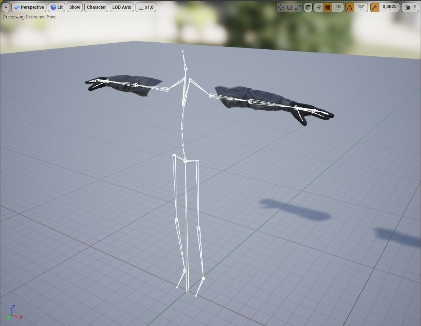
Task: Click the skeleton head bone tip
Action: (183, 51)
